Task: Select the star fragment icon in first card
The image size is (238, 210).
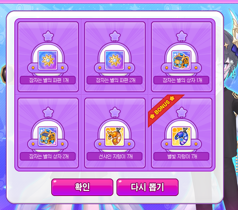Action: tap(48, 60)
